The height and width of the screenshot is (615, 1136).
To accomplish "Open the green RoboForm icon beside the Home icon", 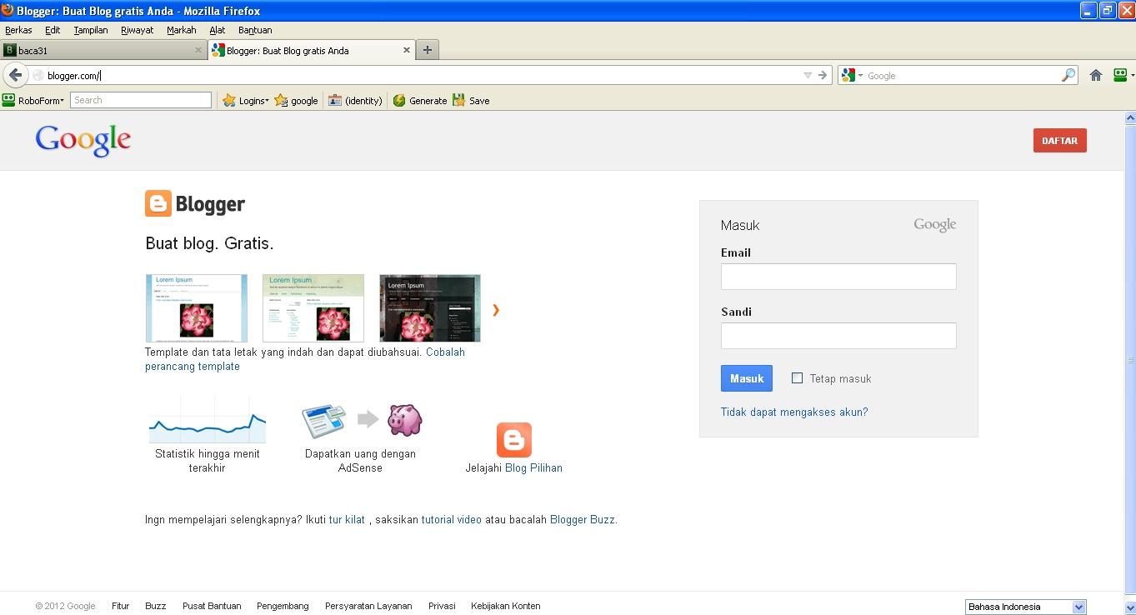I will click(x=1120, y=75).
